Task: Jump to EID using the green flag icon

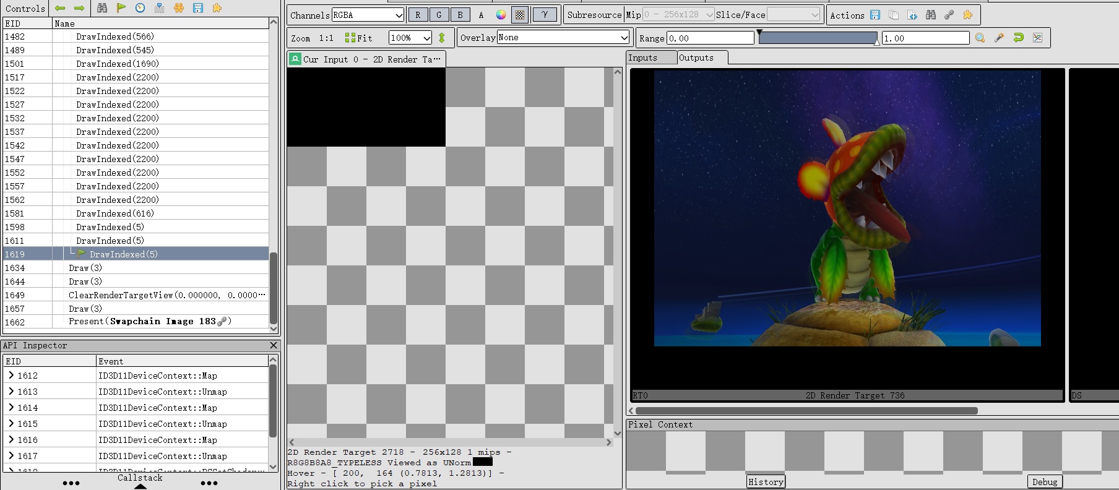Action: pyautogui.click(x=121, y=8)
